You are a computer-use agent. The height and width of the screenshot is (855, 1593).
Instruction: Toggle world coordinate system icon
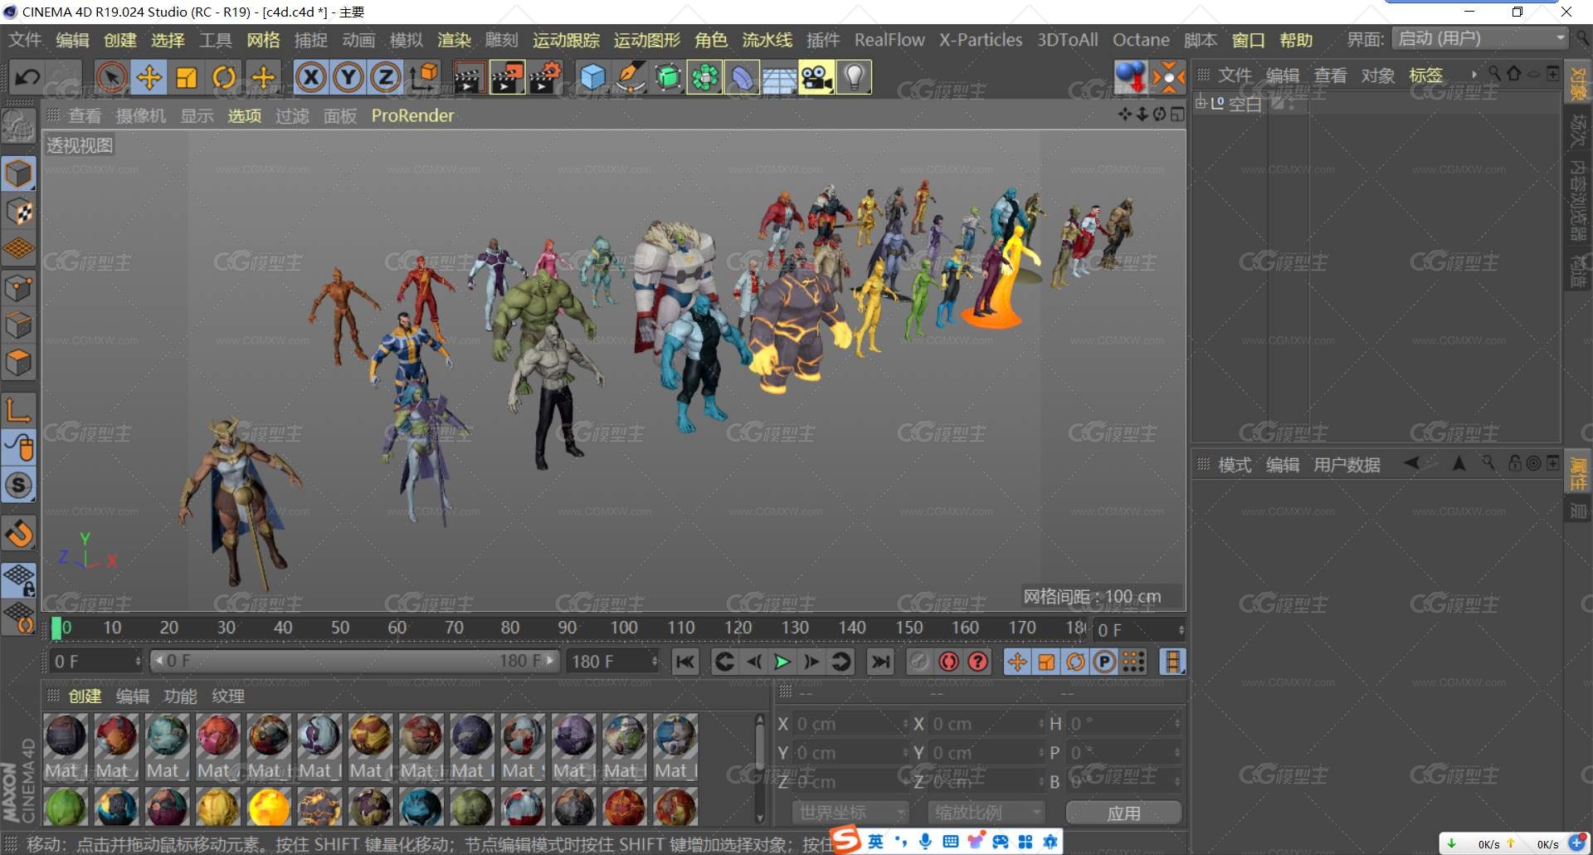[424, 77]
